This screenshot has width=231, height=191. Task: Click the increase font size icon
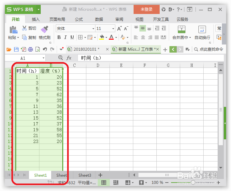point(119,28)
